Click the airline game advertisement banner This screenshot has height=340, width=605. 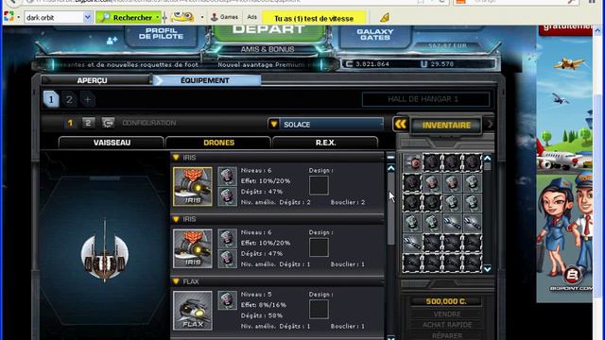(x=564, y=163)
